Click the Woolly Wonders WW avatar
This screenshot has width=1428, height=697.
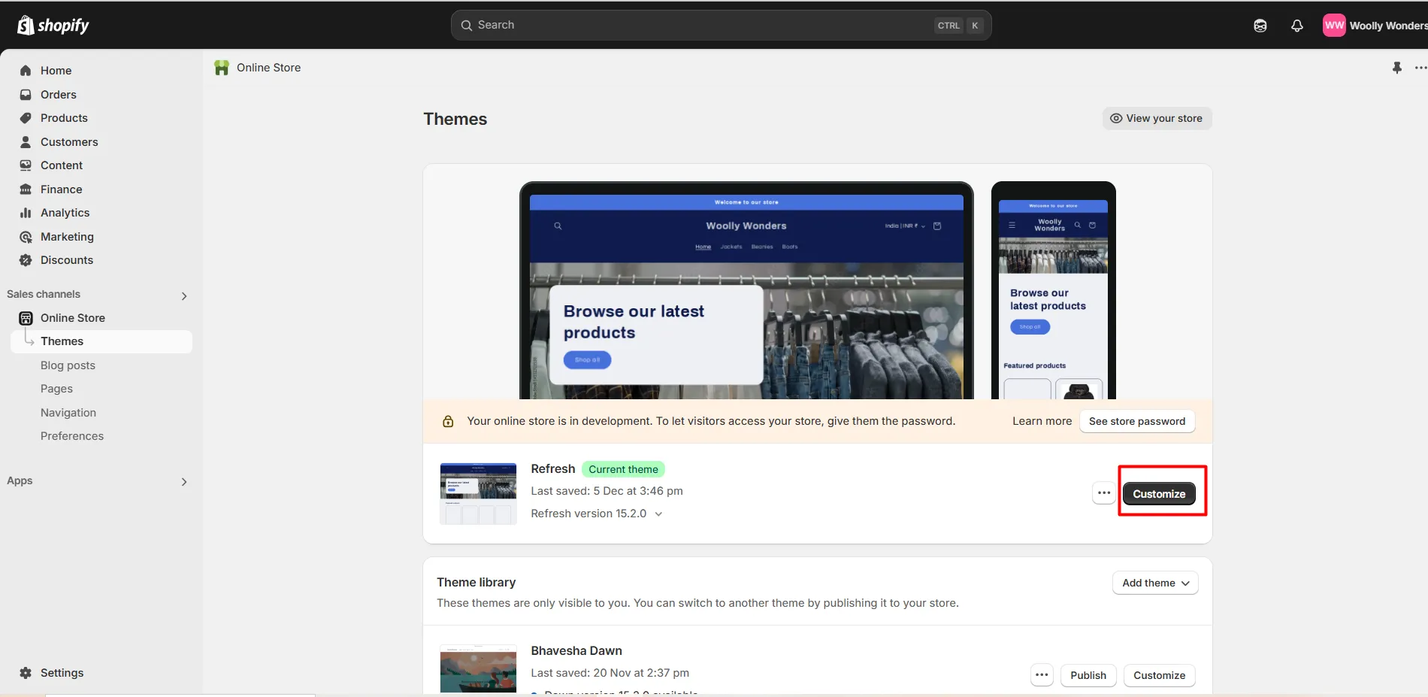coord(1334,26)
